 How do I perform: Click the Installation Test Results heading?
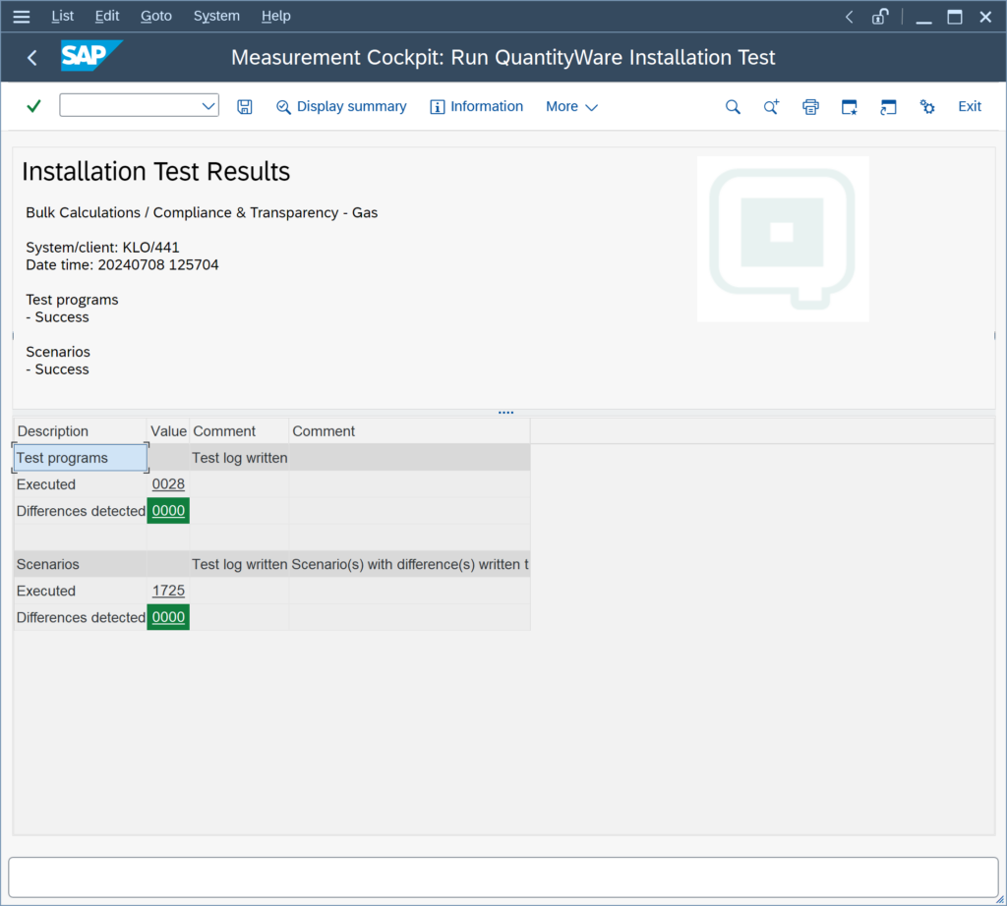pyautogui.click(x=156, y=172)
